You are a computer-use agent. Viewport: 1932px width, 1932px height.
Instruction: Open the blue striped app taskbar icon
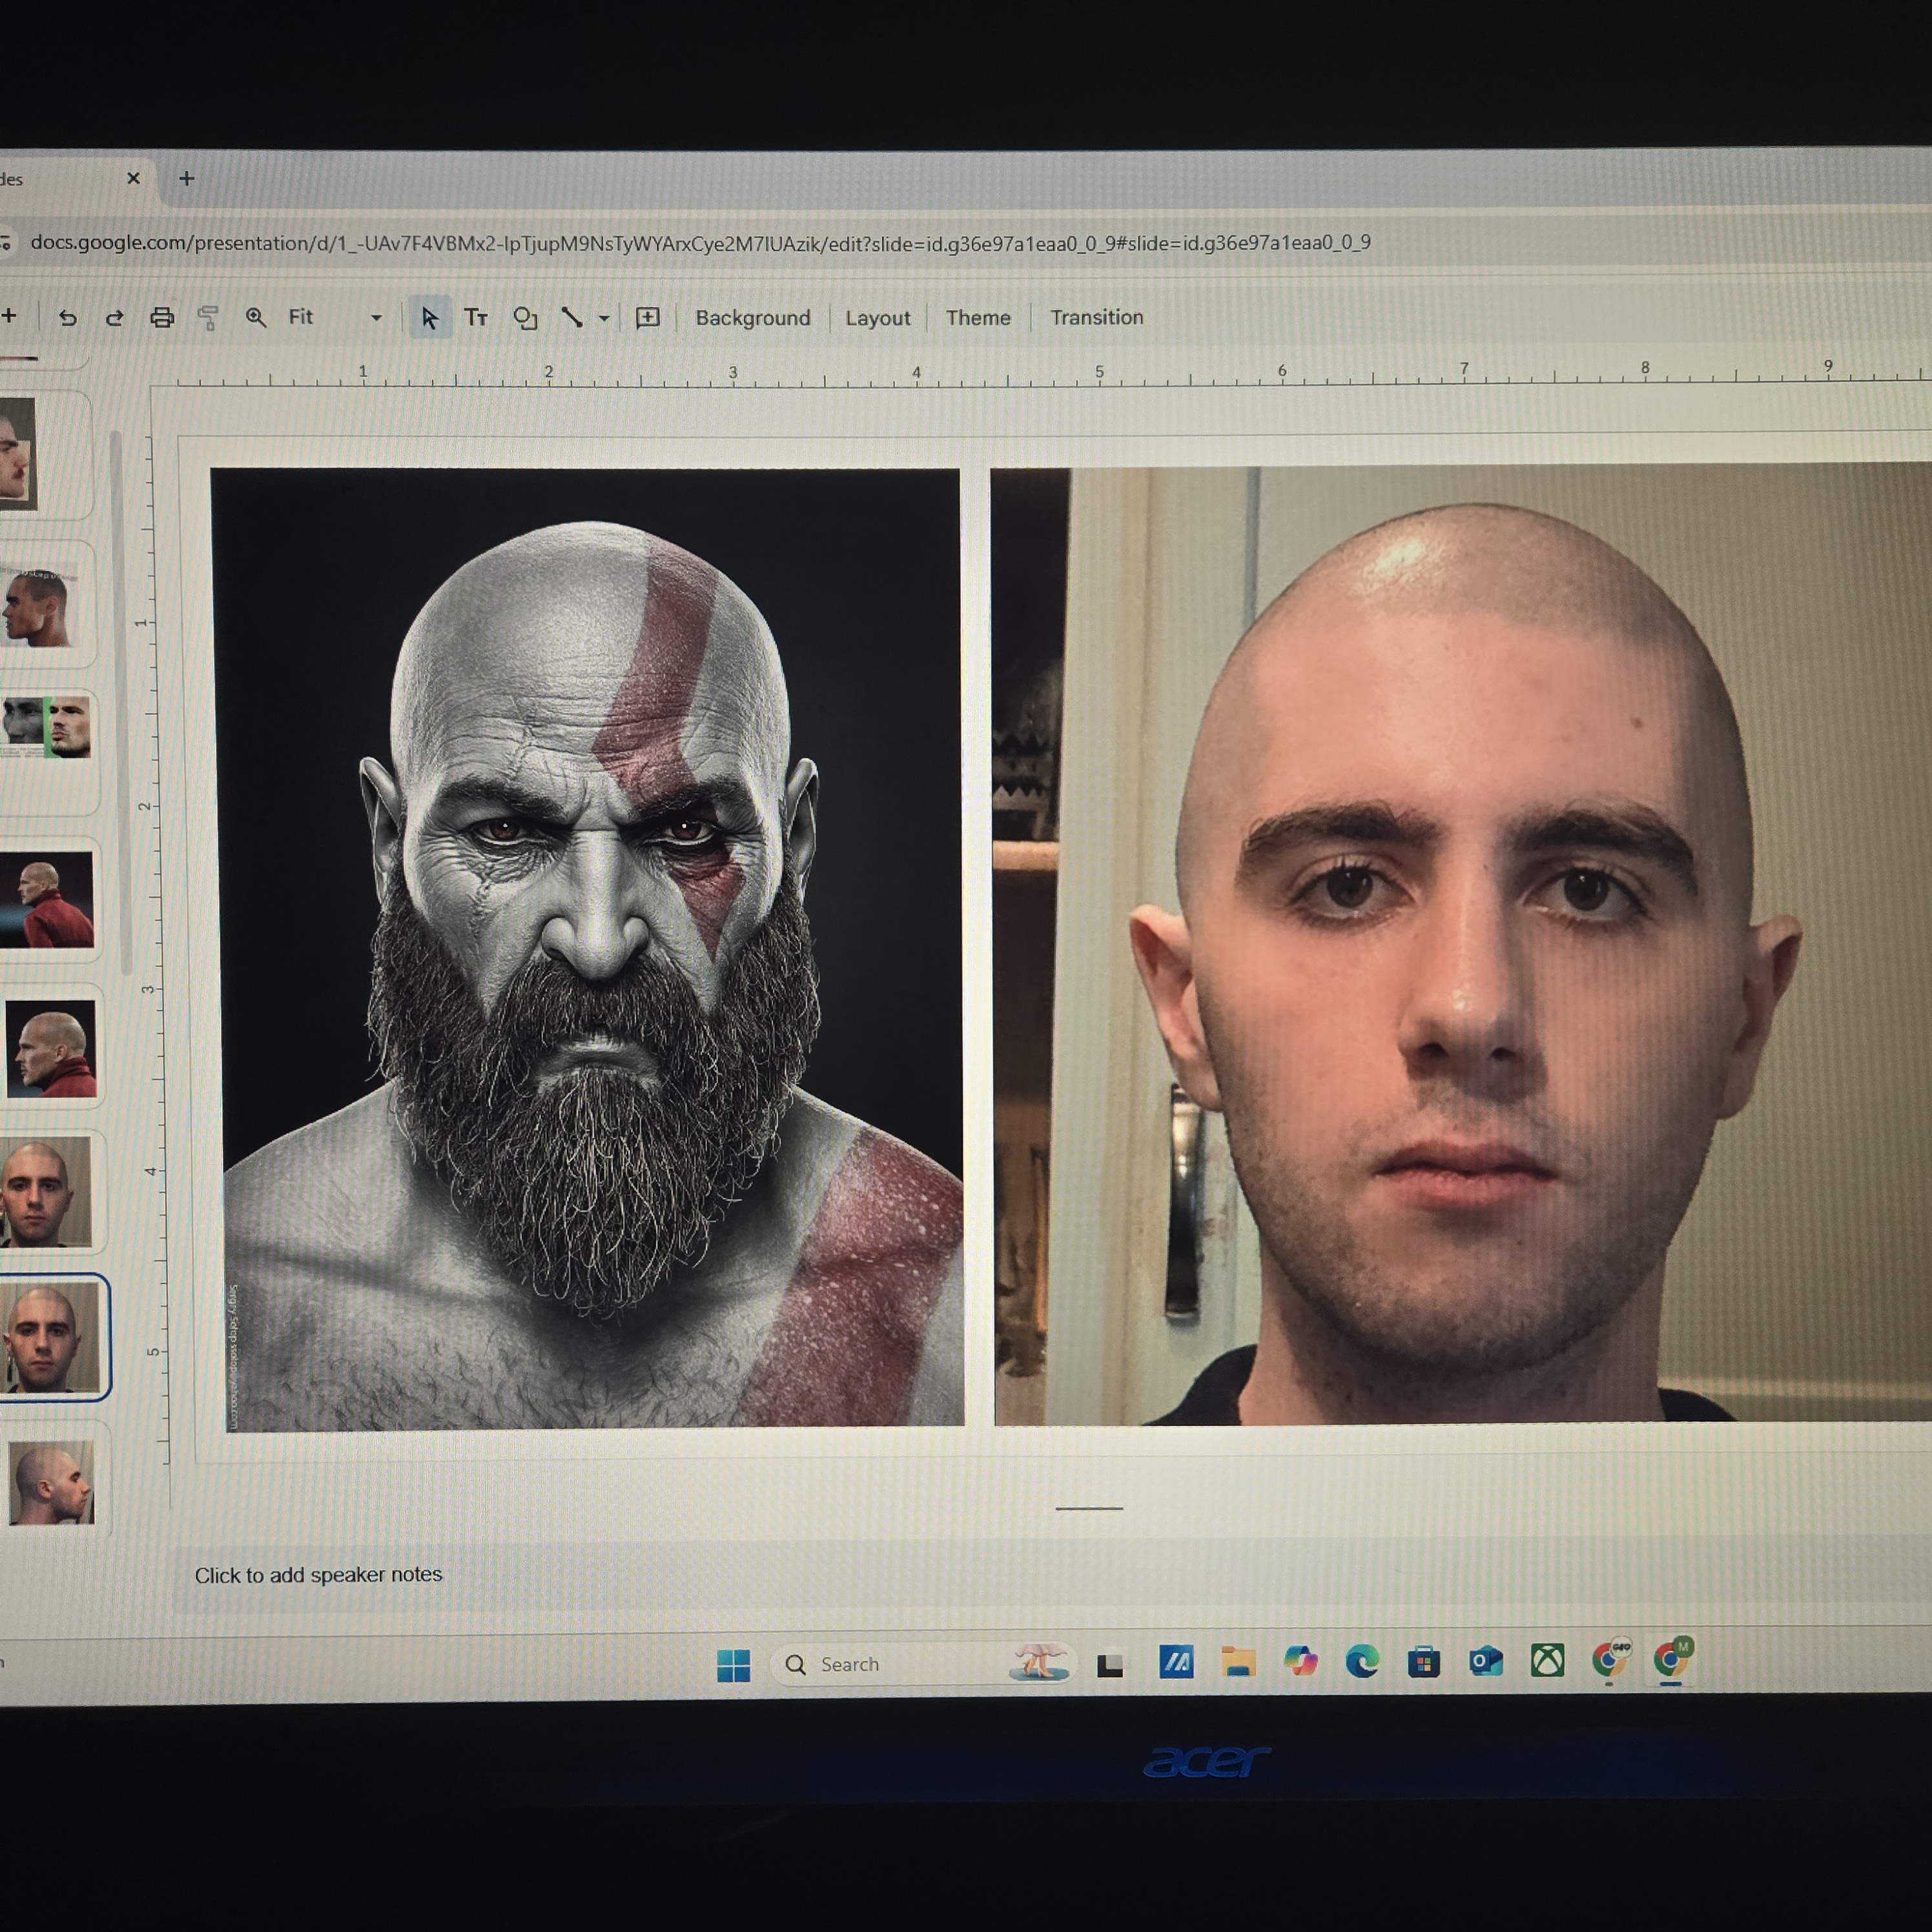(x=1176, y=1662)
